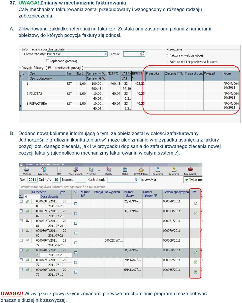Open the Kontrahent dropdown arrow
The height and width of the screenshot is (303, 242).
click(136, 180)
